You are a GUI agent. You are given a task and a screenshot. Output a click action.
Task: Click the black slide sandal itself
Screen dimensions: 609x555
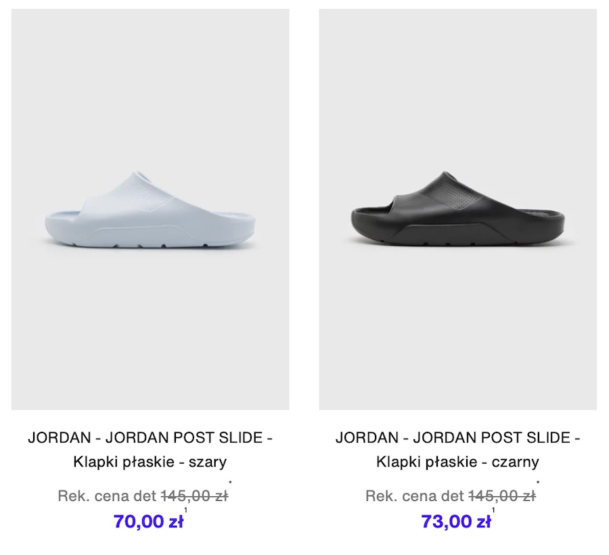458,209
